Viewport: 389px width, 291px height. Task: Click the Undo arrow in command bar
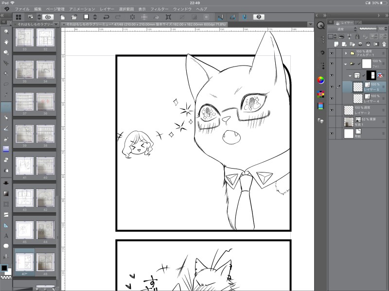[x=106, y=17]
